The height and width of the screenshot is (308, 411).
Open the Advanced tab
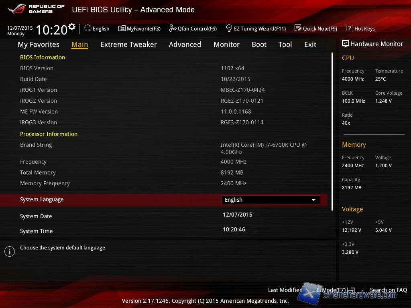185,45
